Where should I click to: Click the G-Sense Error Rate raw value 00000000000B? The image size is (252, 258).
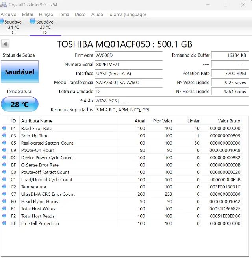click(x=225, y=165)
